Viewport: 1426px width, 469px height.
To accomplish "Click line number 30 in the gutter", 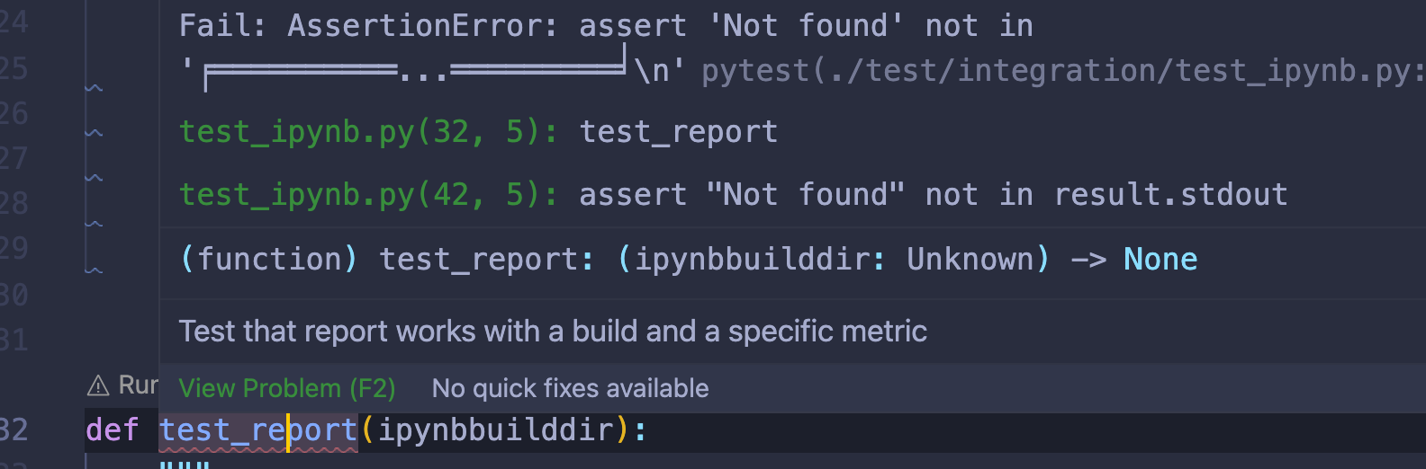I will pos(14,295).
